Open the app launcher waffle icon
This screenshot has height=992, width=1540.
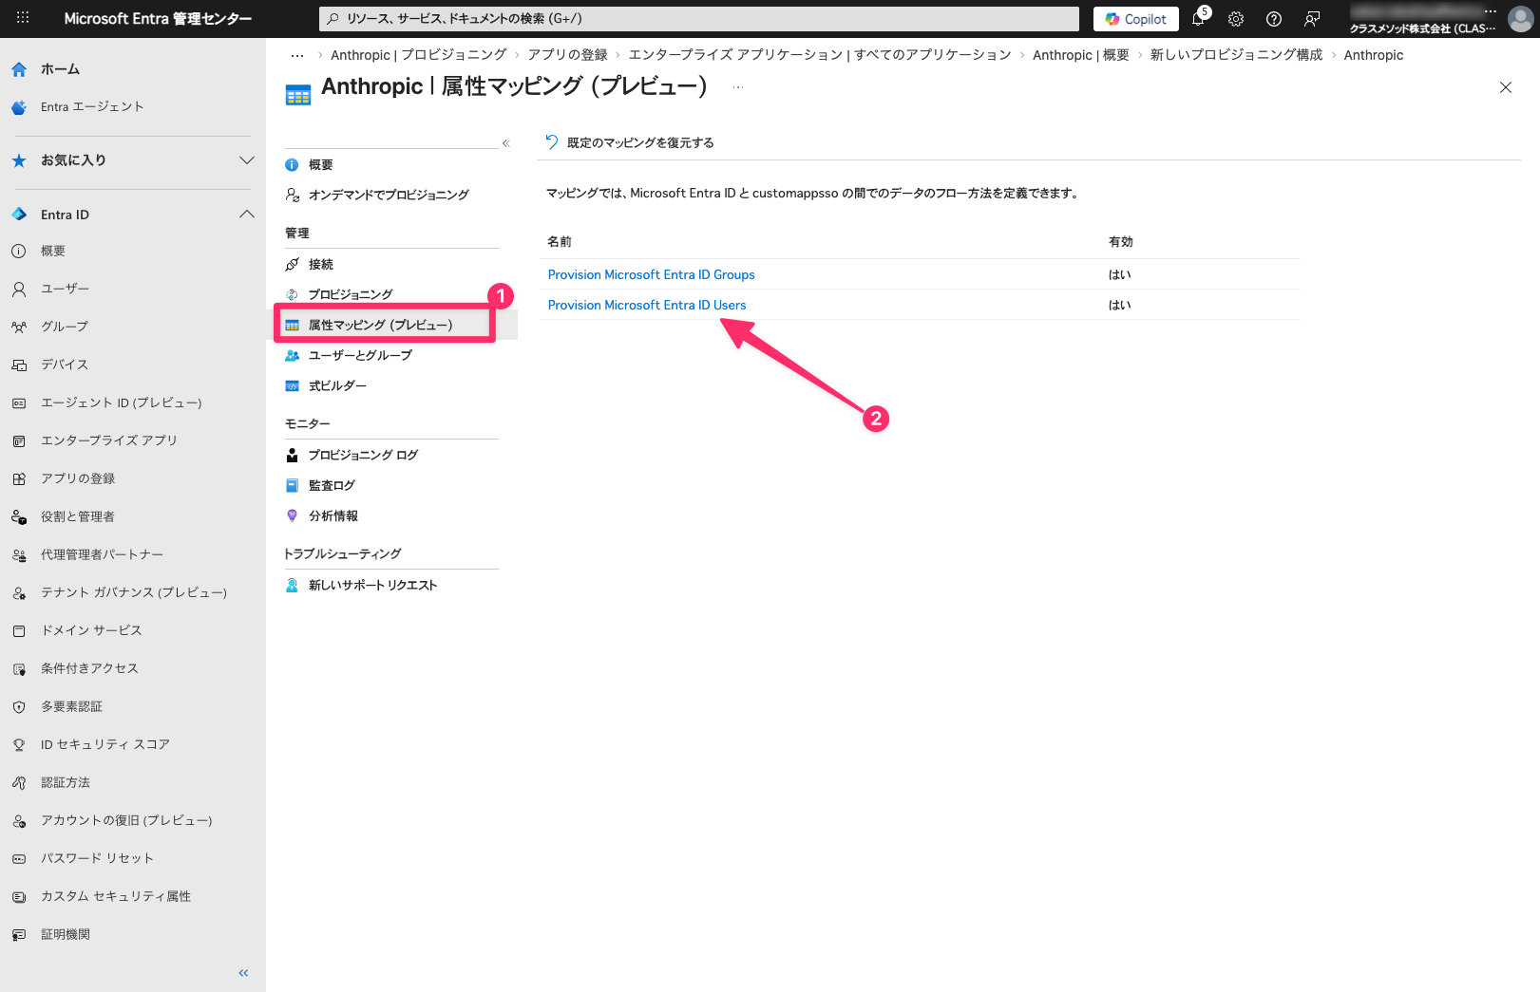pyautogui.click(x=23, y=18)
